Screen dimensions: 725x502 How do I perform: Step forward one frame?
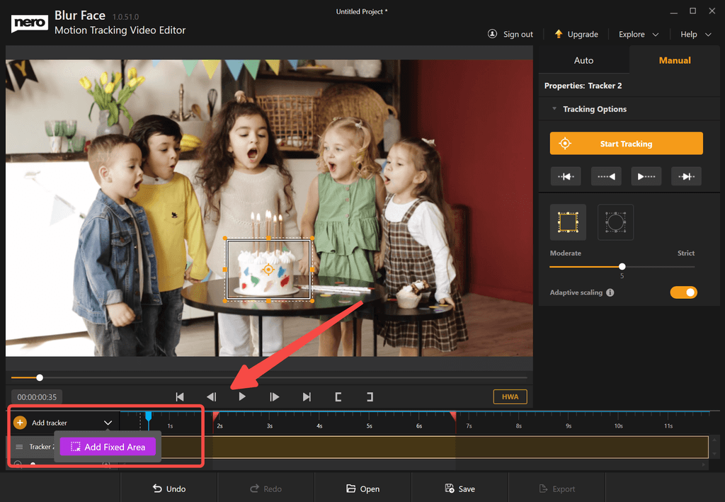(x=275, y=397)
